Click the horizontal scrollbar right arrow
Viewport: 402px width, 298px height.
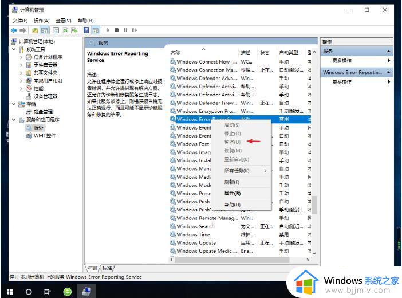tap(308, 260)
